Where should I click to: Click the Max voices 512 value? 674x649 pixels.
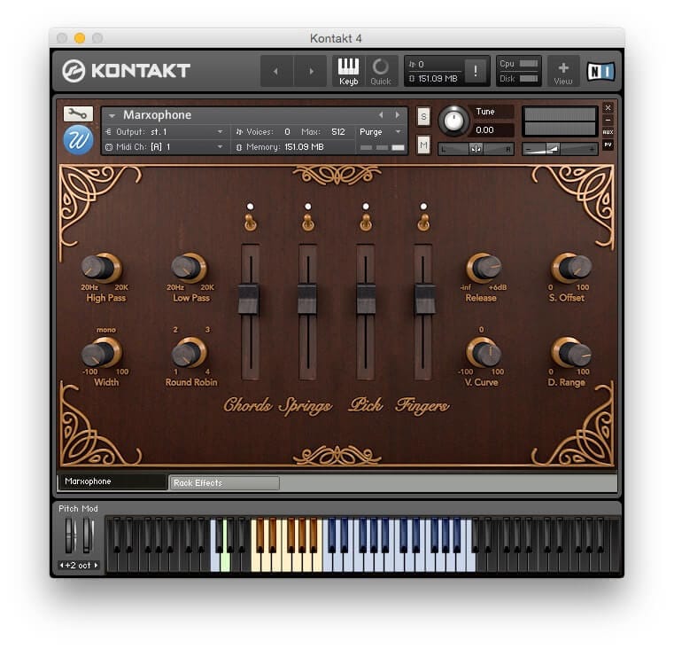point(337,132)
